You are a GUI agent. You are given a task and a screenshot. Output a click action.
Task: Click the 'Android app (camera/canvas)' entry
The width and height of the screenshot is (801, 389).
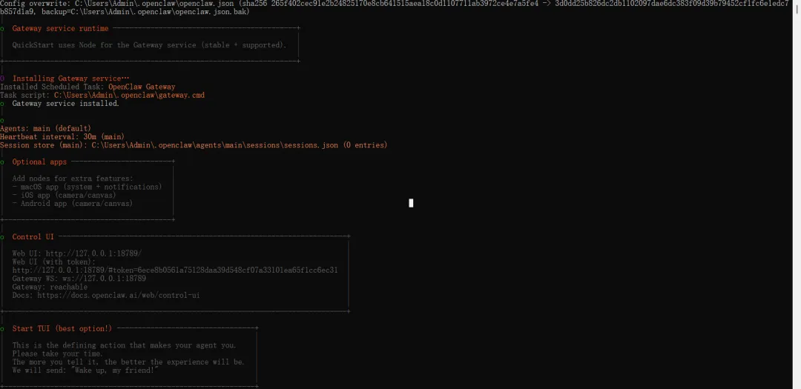(x=73, y=203)
